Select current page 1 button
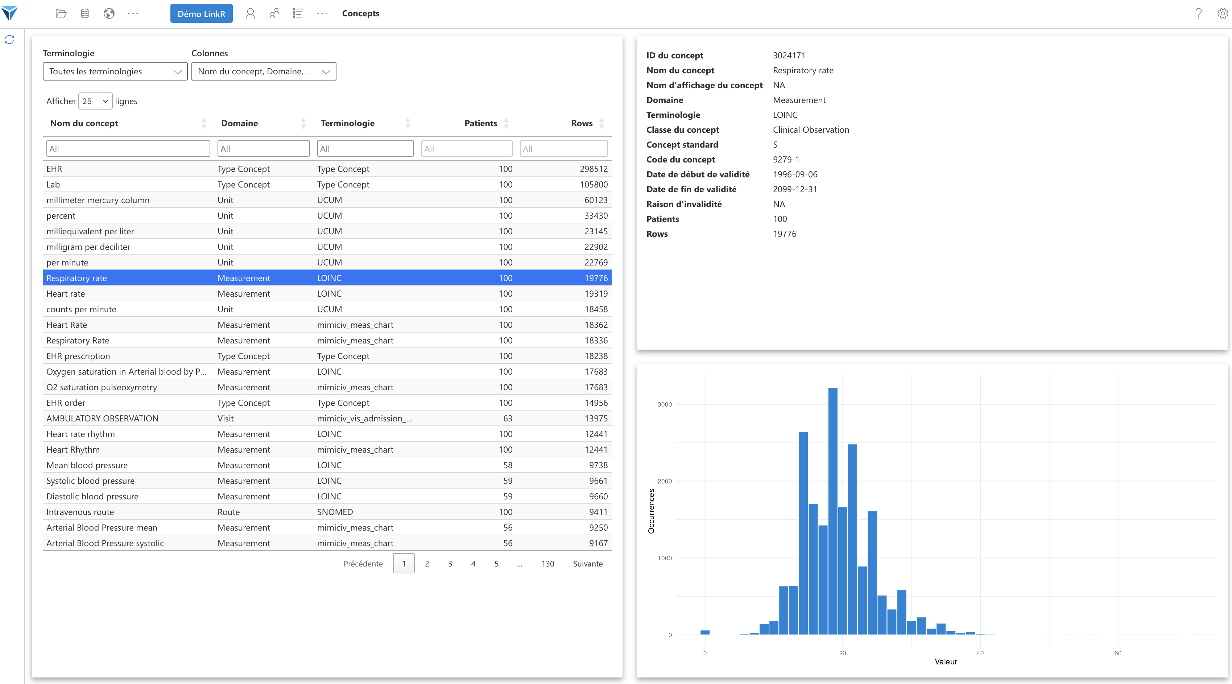1232x684 pixels. 404,564
